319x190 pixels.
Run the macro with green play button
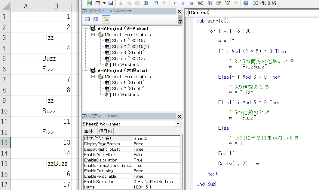point(175,3)
